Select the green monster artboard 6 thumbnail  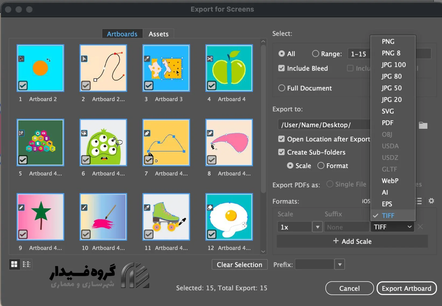(x=103, y=142)
